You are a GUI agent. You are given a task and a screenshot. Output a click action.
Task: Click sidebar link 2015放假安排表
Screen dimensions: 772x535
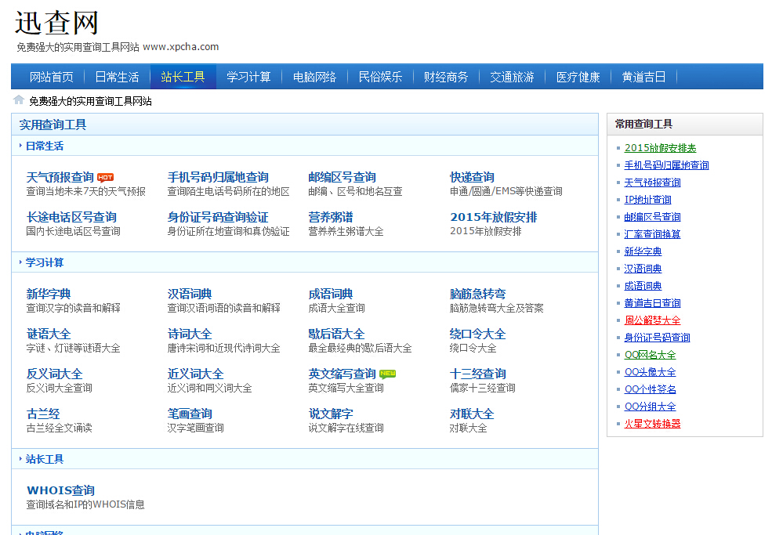click(x=660, y=148)
